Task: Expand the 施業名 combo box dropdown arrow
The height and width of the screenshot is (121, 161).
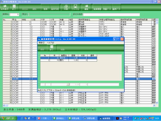Action: click(x=68, y=85)
